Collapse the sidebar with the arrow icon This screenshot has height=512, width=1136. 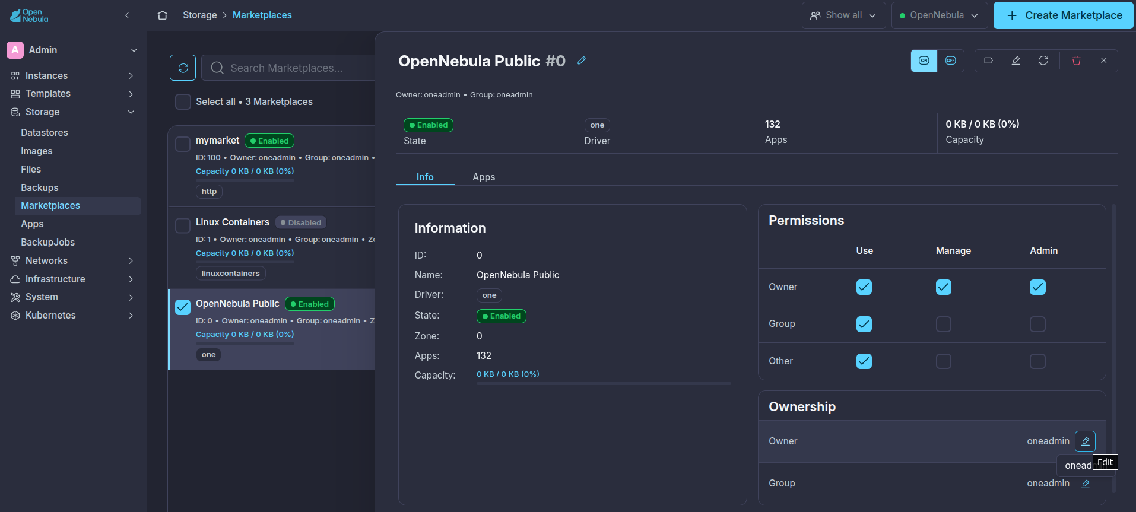click(x=127, y=15)
